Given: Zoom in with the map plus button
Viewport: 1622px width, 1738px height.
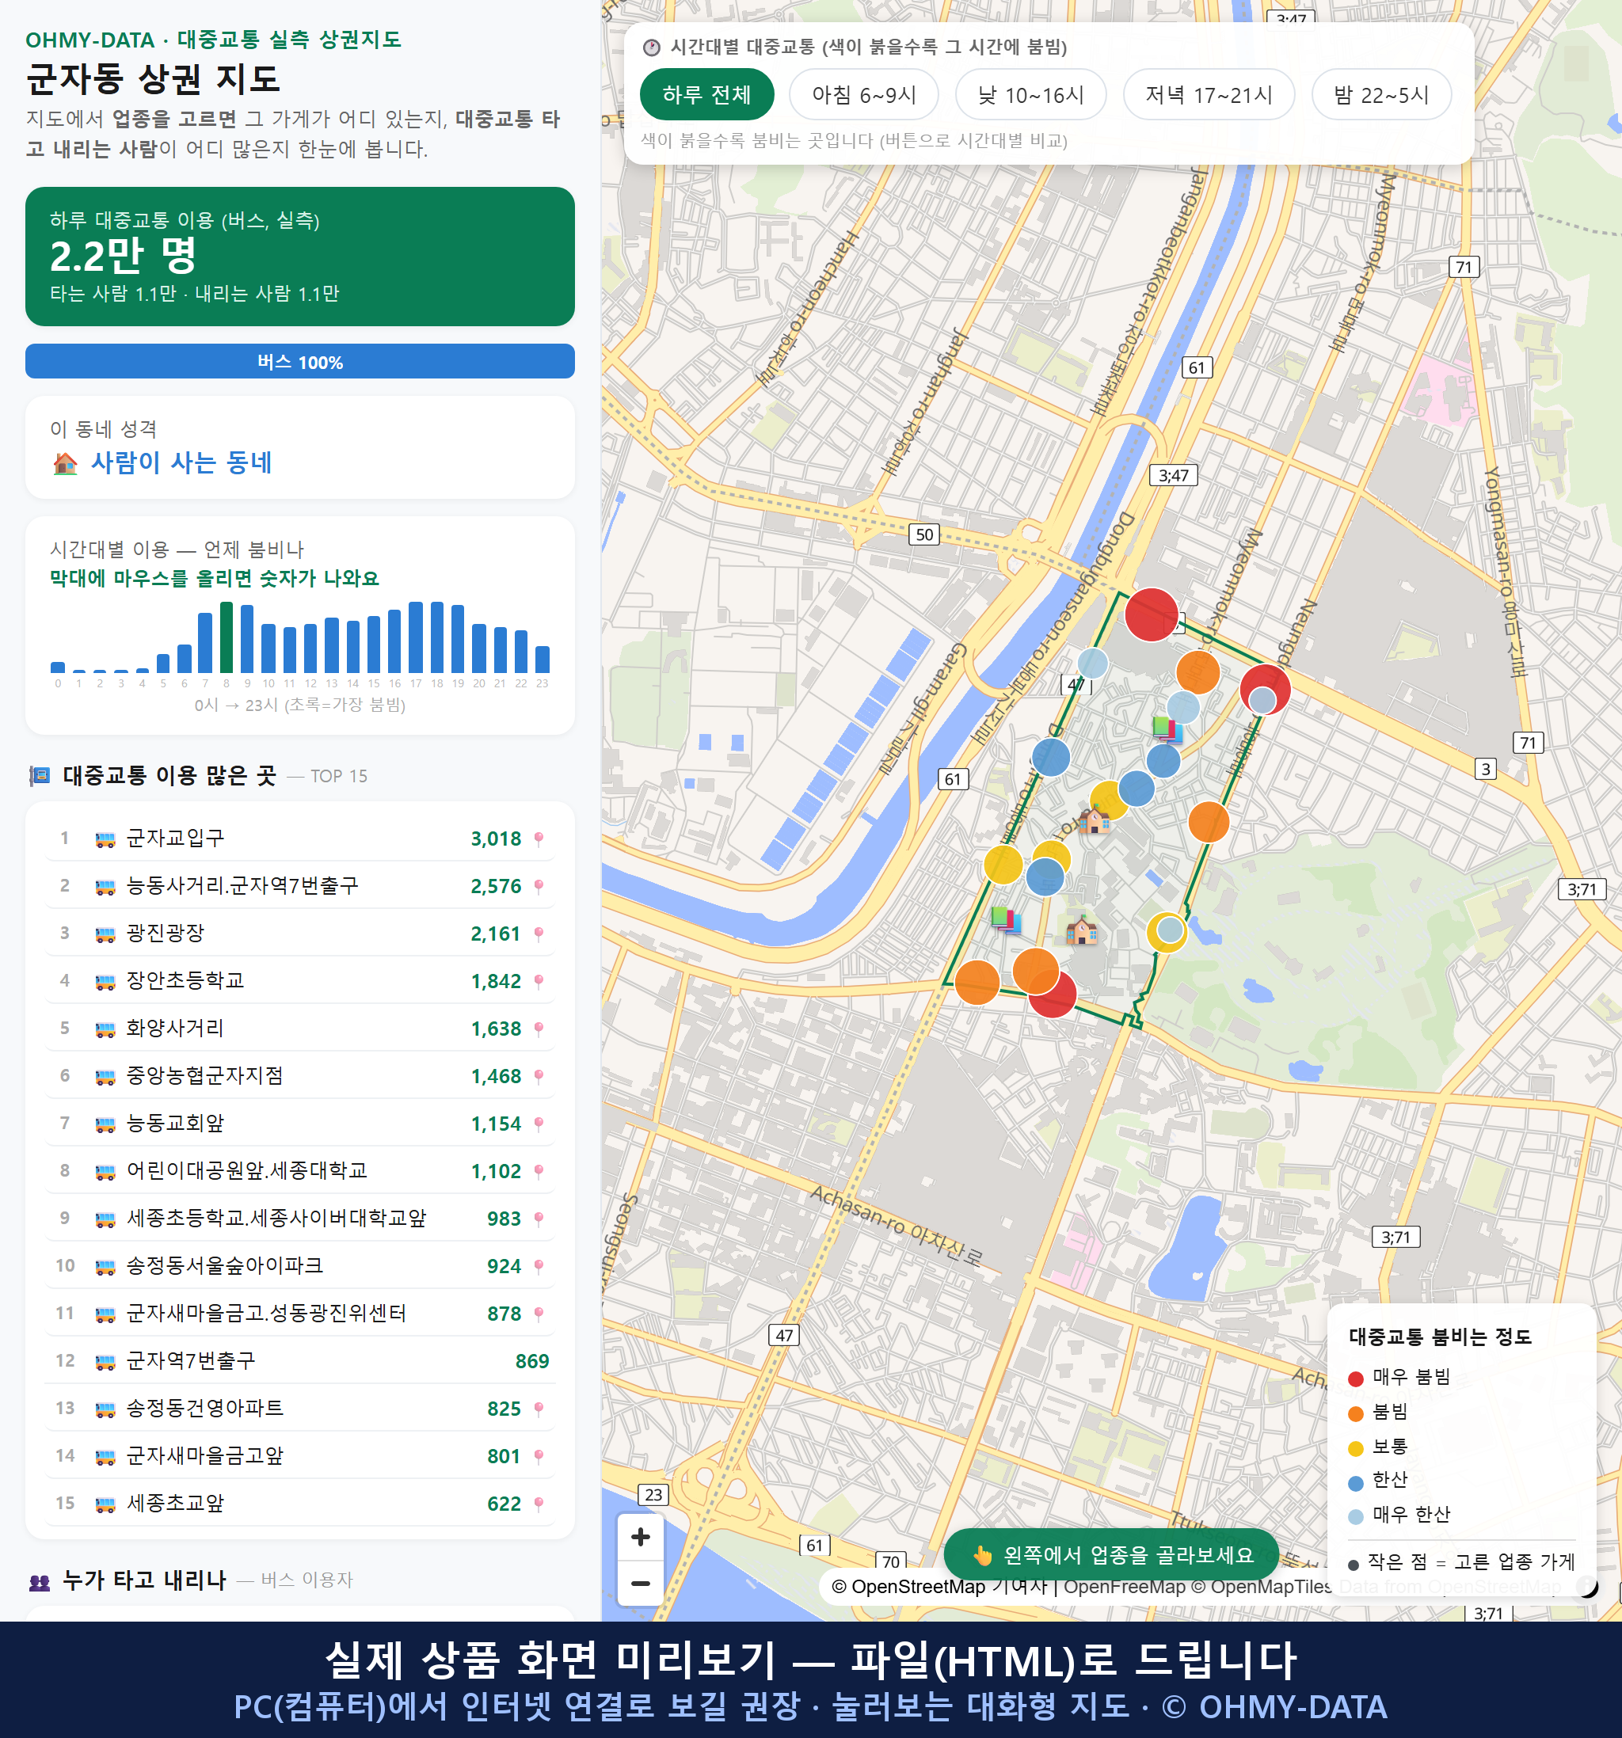Looking at the screenshot, I should point(640,1536).
